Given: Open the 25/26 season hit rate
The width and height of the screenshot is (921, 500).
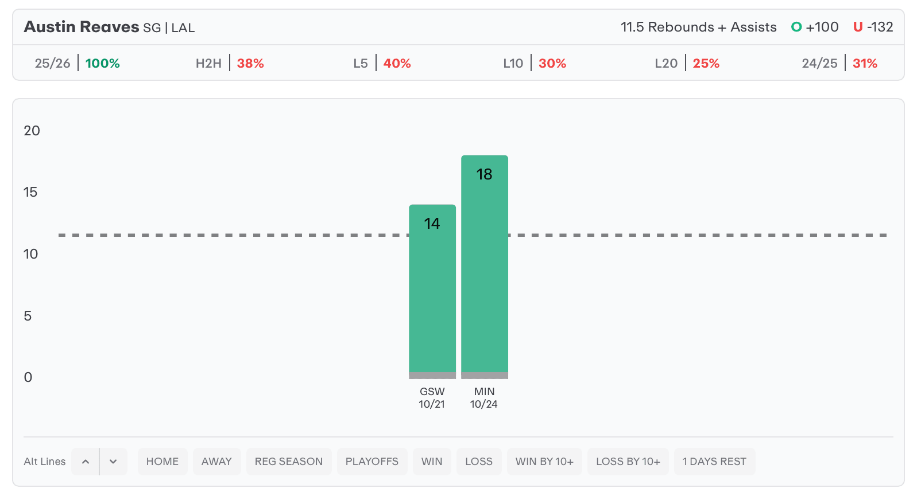Looking at the screenshot, I should [x=77, y=63].
